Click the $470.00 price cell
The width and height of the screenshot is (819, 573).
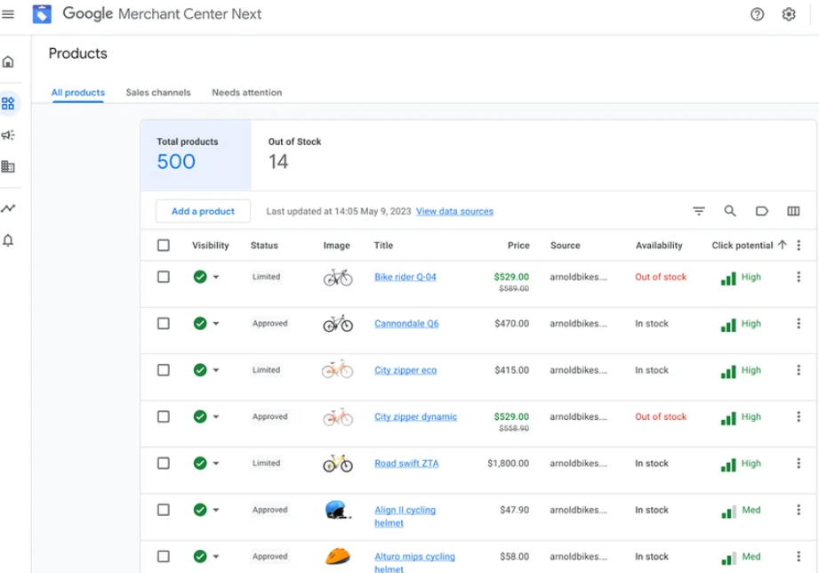click(512, 324)
